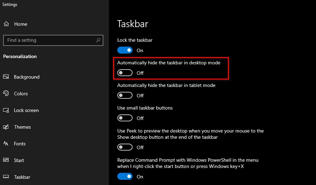Click the Use Peek to preview description
This screenshot has width=316, height=185.
click(190, 134)
